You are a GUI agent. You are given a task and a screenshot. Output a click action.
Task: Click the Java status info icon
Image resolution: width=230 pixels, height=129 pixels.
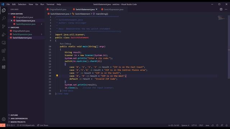(x=217, y=125)
